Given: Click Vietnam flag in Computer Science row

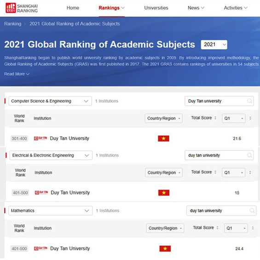Looking at the screenshot, I should (163, 139).
